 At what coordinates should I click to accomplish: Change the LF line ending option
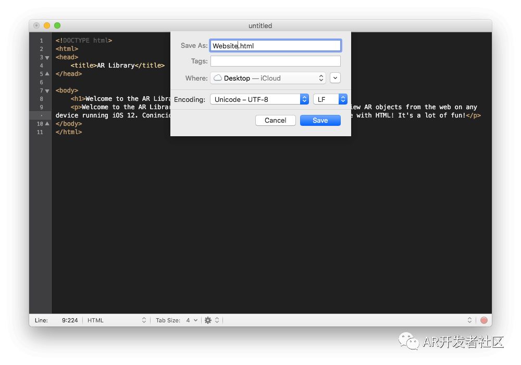click(330, 99)
